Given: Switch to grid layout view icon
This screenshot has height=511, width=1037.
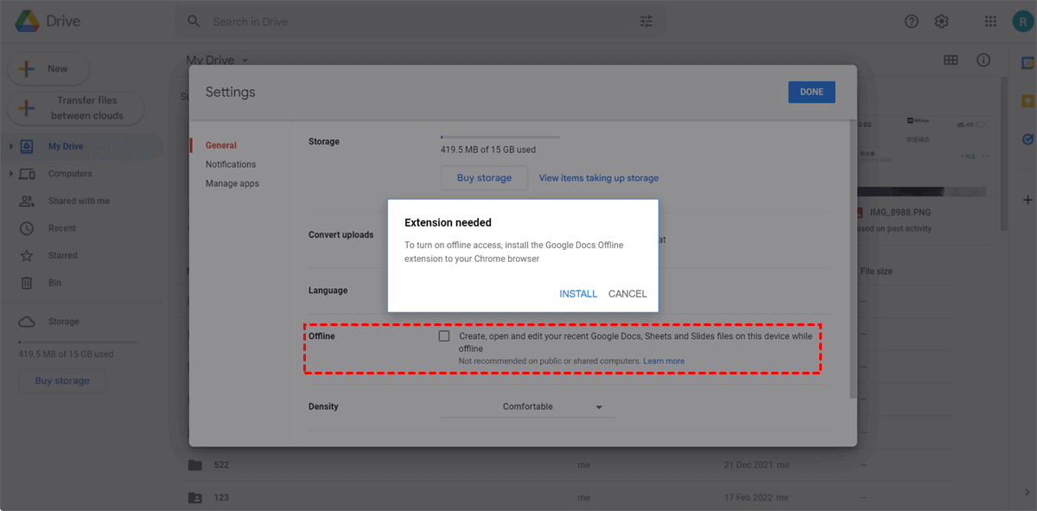Looking at the screenshot, I should (951, 60).
